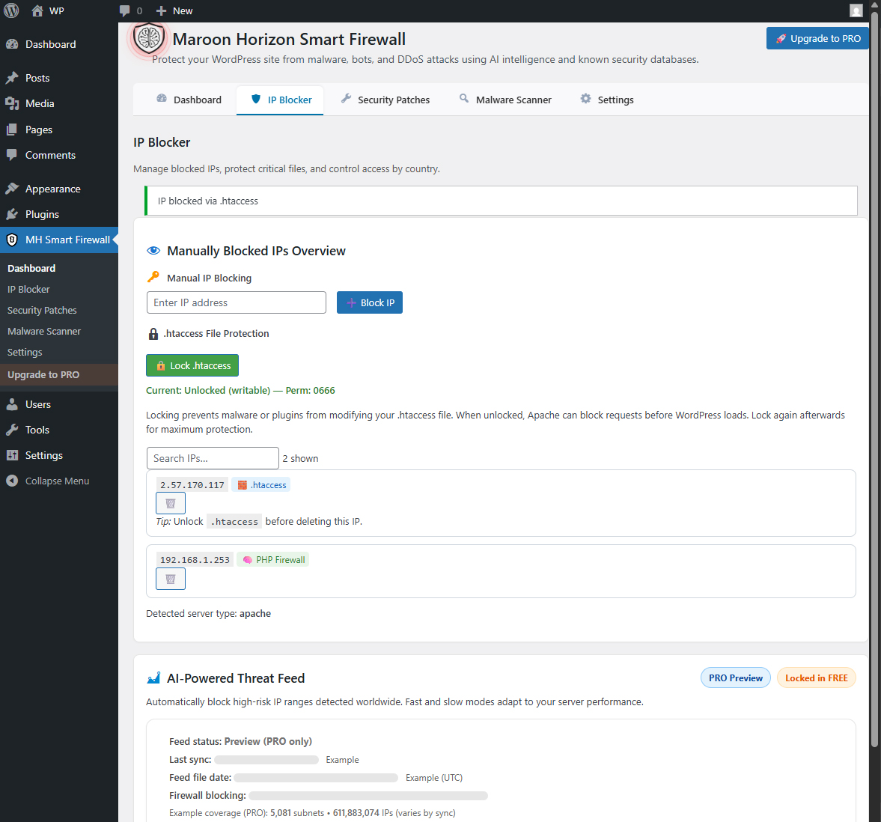Open Security Patches submenu link
Image resolution: width=881 pixels, height=822 pixels.
pyautogui.click(x=42, y=310)
